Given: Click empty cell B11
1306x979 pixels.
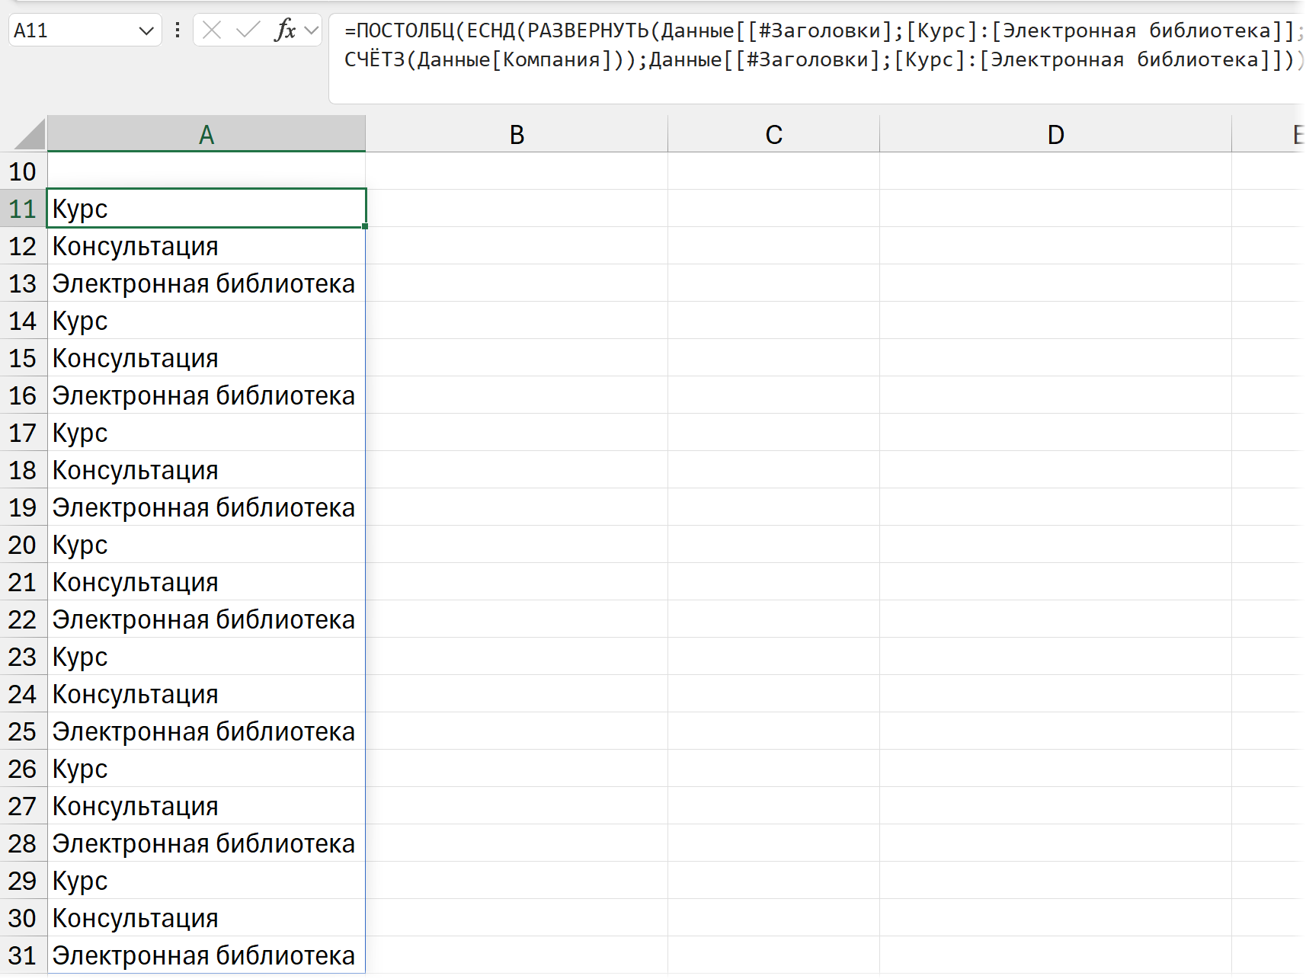Looking at the screenshot, I should (x=517, y=209).
